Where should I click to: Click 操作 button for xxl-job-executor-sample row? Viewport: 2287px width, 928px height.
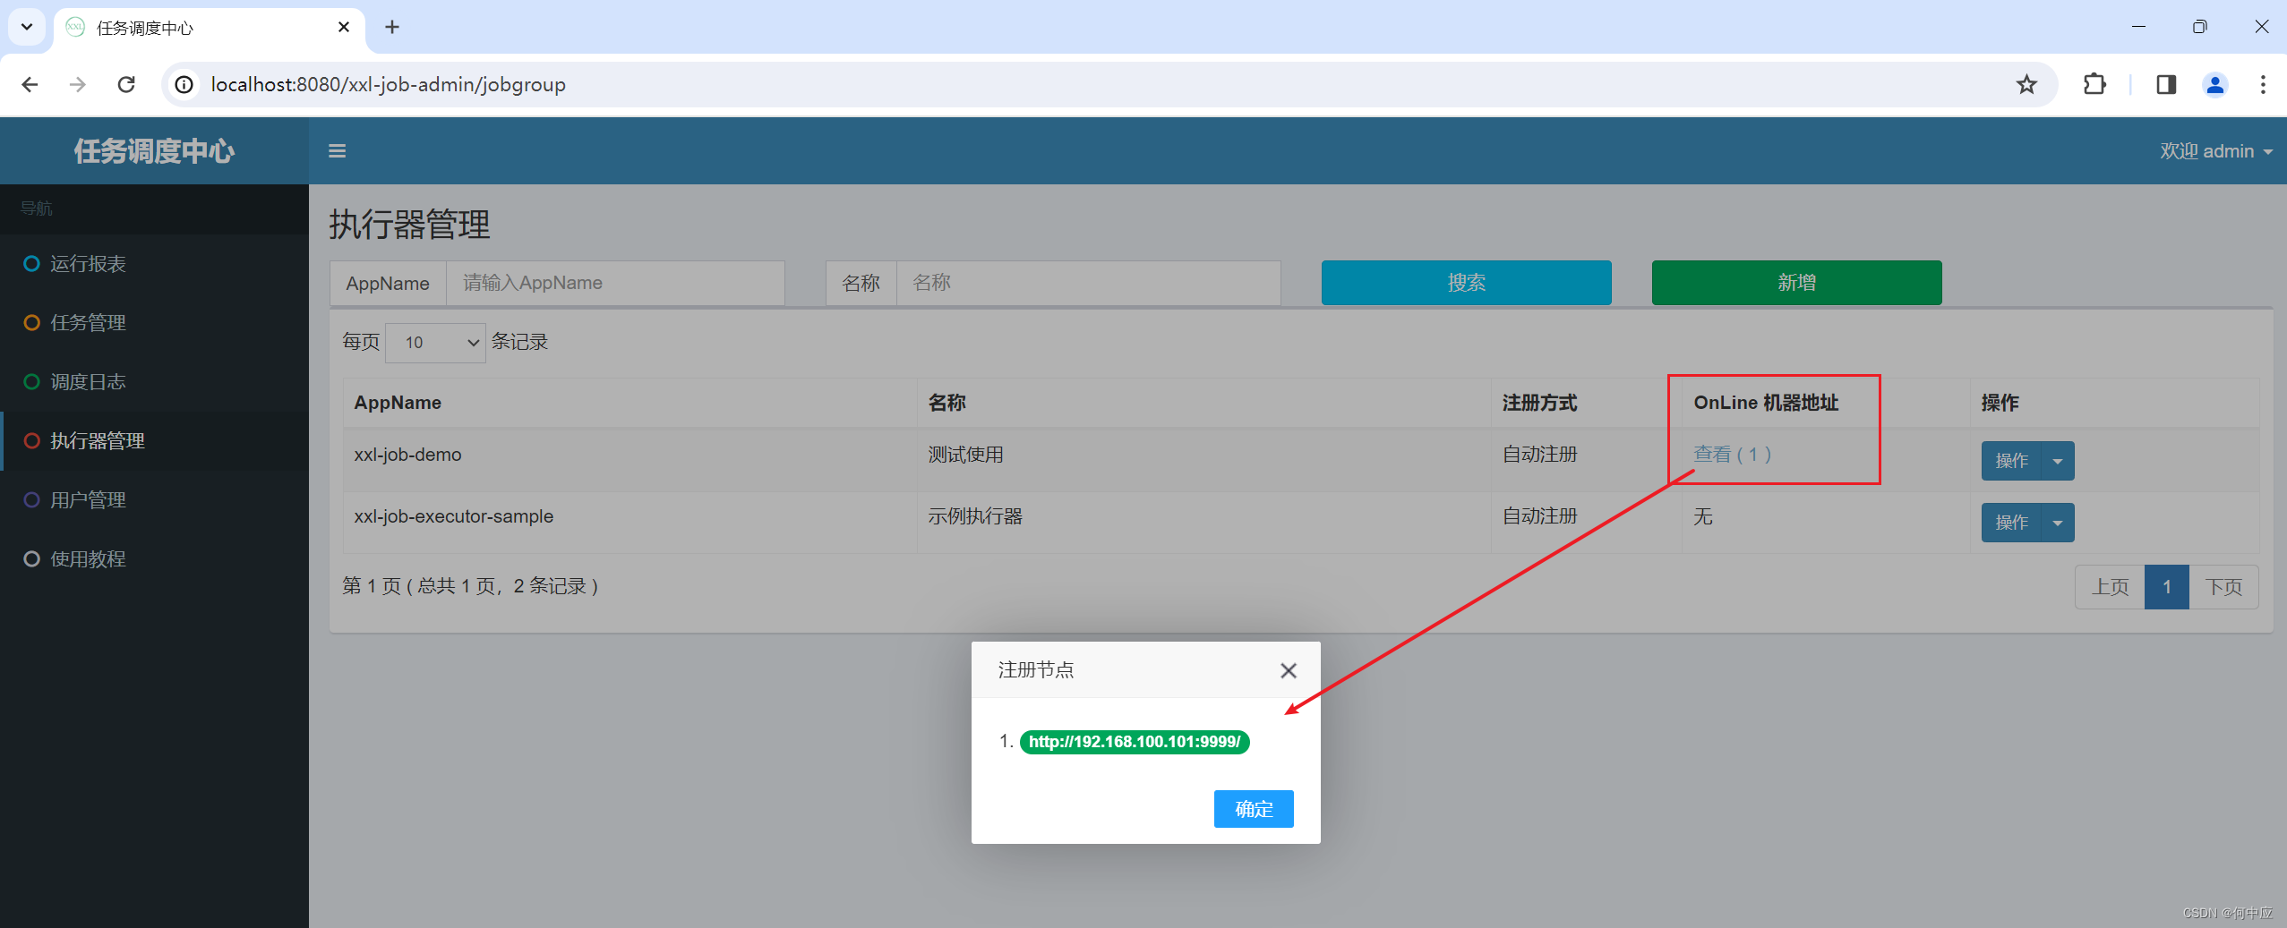(2011, 523)
